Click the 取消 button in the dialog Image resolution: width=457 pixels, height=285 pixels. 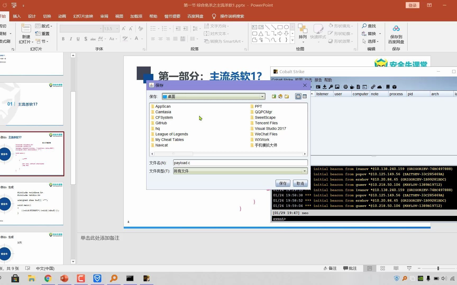[300, 183]
